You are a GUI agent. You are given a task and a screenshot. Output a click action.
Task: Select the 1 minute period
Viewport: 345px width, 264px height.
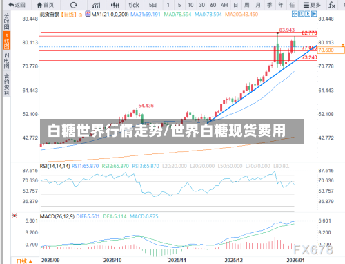[168, 5]
